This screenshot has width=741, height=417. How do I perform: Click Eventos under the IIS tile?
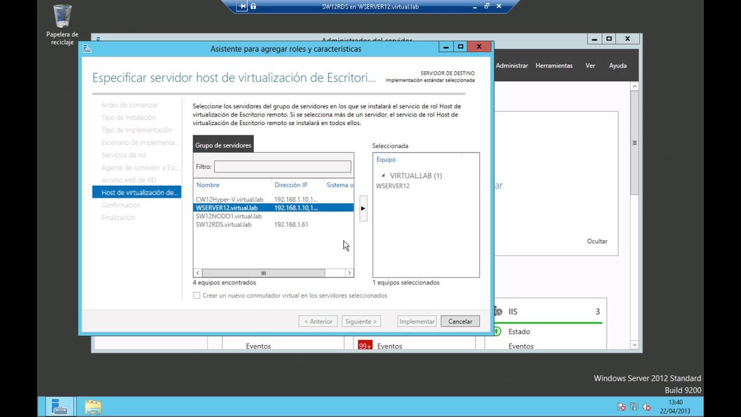[521, 346]
